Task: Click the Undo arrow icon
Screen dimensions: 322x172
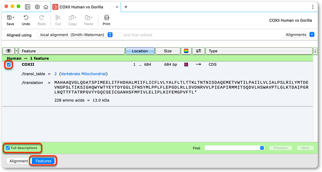Action: (26, 18)
